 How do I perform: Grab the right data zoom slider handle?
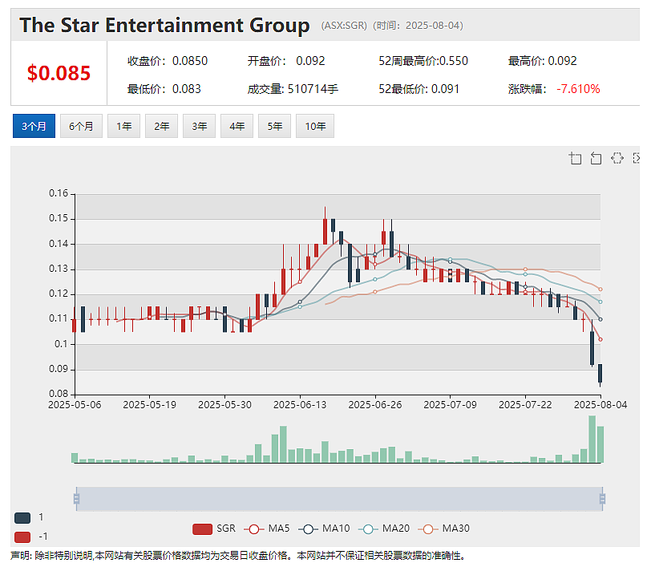pyautogui.click(x=602, y=499)
